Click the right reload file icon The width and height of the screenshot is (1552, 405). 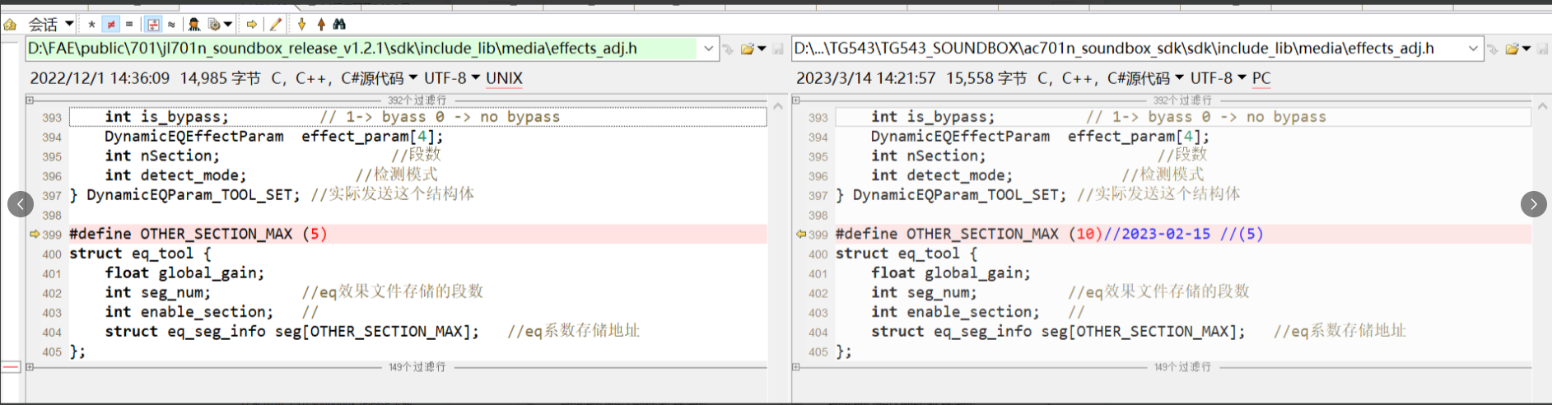coord(1493,49)
